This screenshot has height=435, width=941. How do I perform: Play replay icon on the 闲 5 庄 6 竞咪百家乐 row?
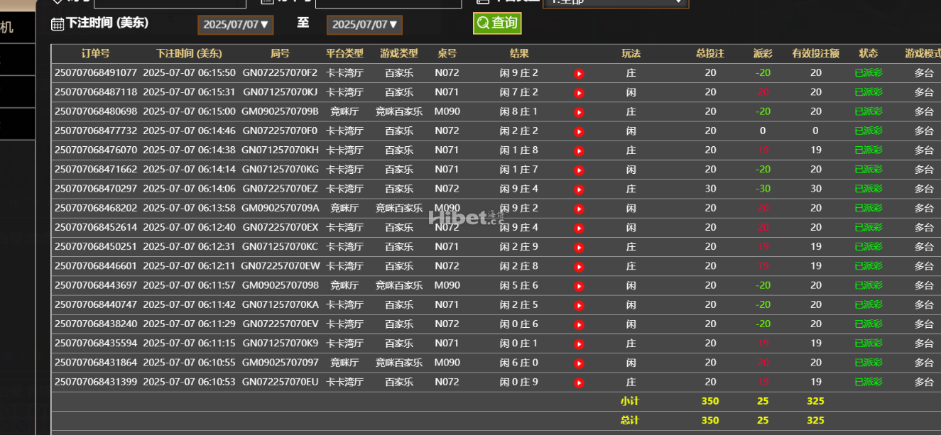pyautogui.click(x=579, y=285)
